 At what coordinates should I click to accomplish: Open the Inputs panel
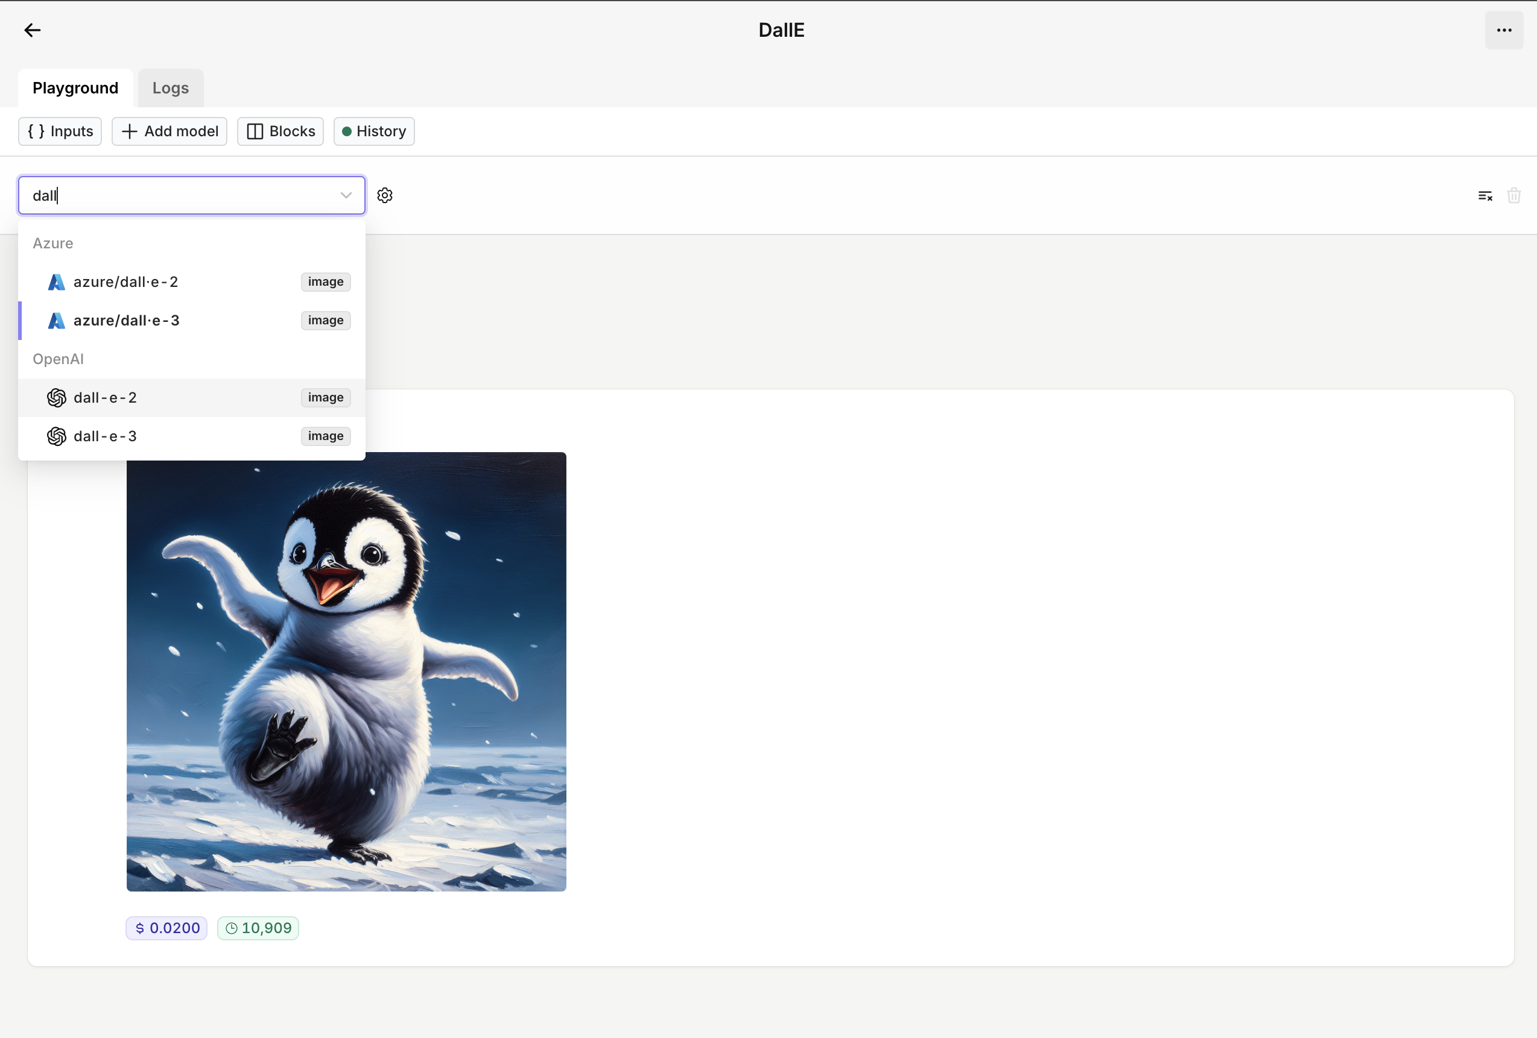(60, 131)
